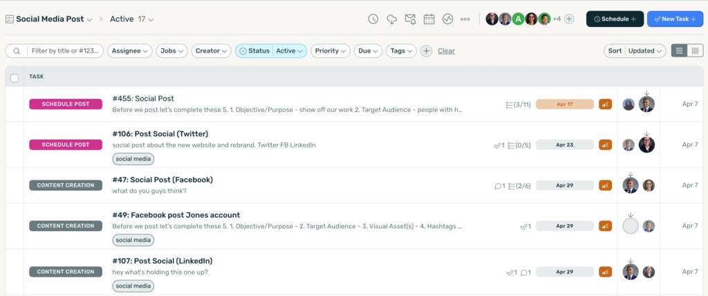
Task: Switch to the list view toggle
Action: (679, 50)
